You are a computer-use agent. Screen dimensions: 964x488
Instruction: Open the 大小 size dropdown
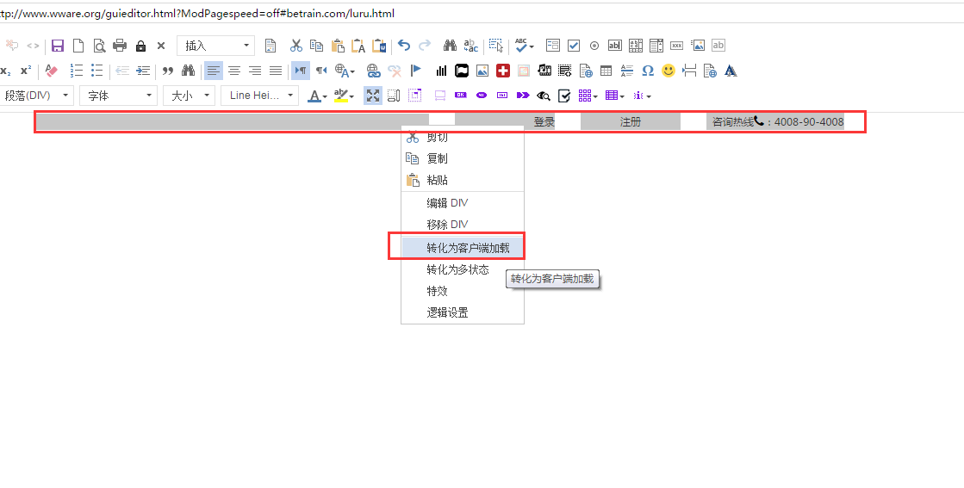(190, 96)
